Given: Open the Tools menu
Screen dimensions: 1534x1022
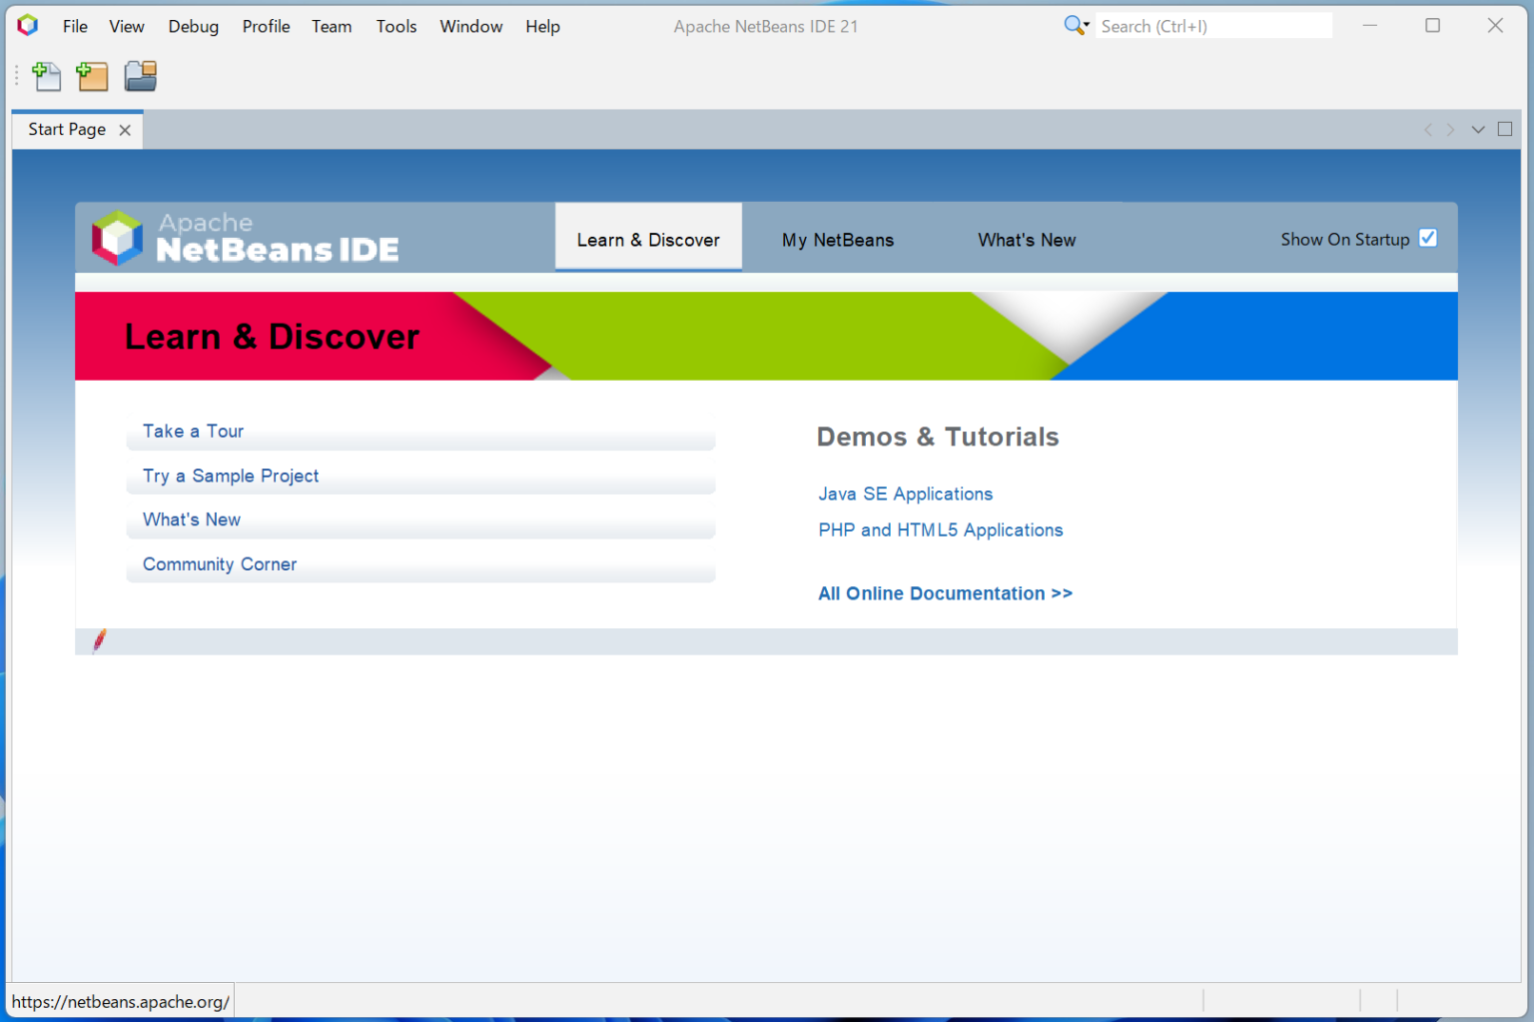Looking at the screenshot, I should coord(395,26).
